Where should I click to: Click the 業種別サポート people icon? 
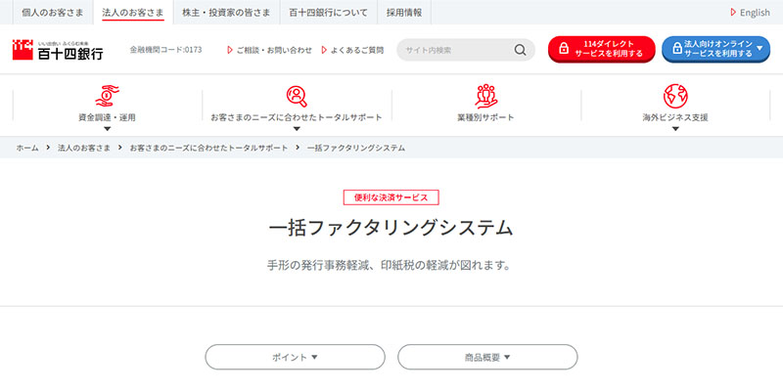[x=485, y=96]
